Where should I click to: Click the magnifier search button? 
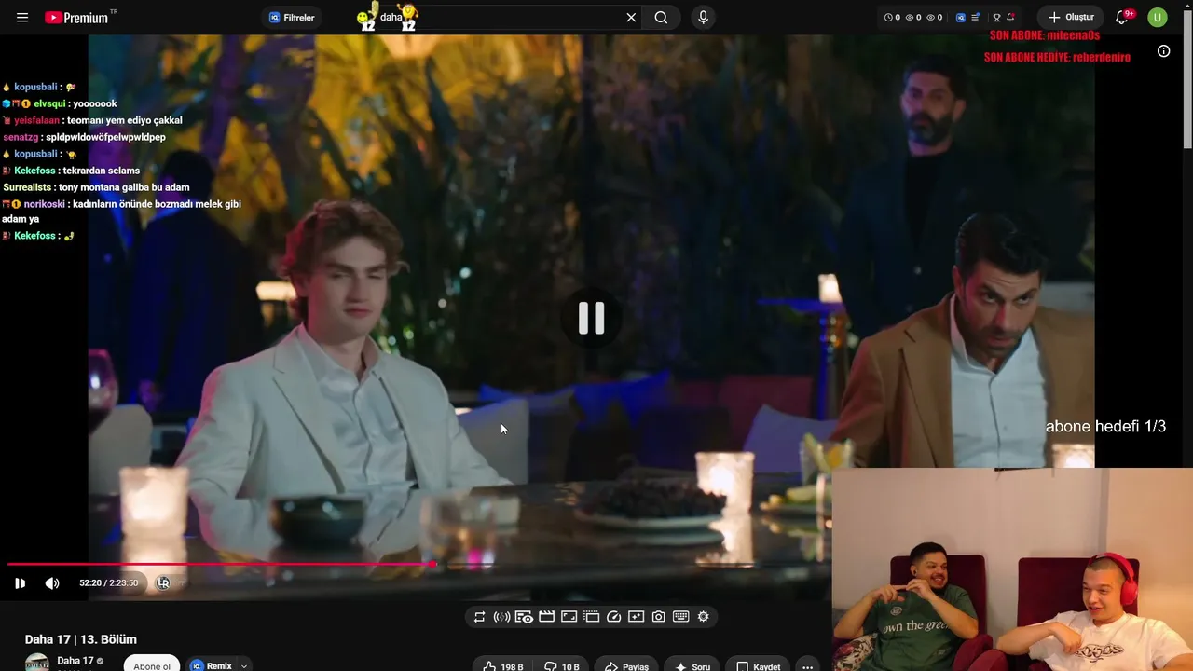[661, 18]
